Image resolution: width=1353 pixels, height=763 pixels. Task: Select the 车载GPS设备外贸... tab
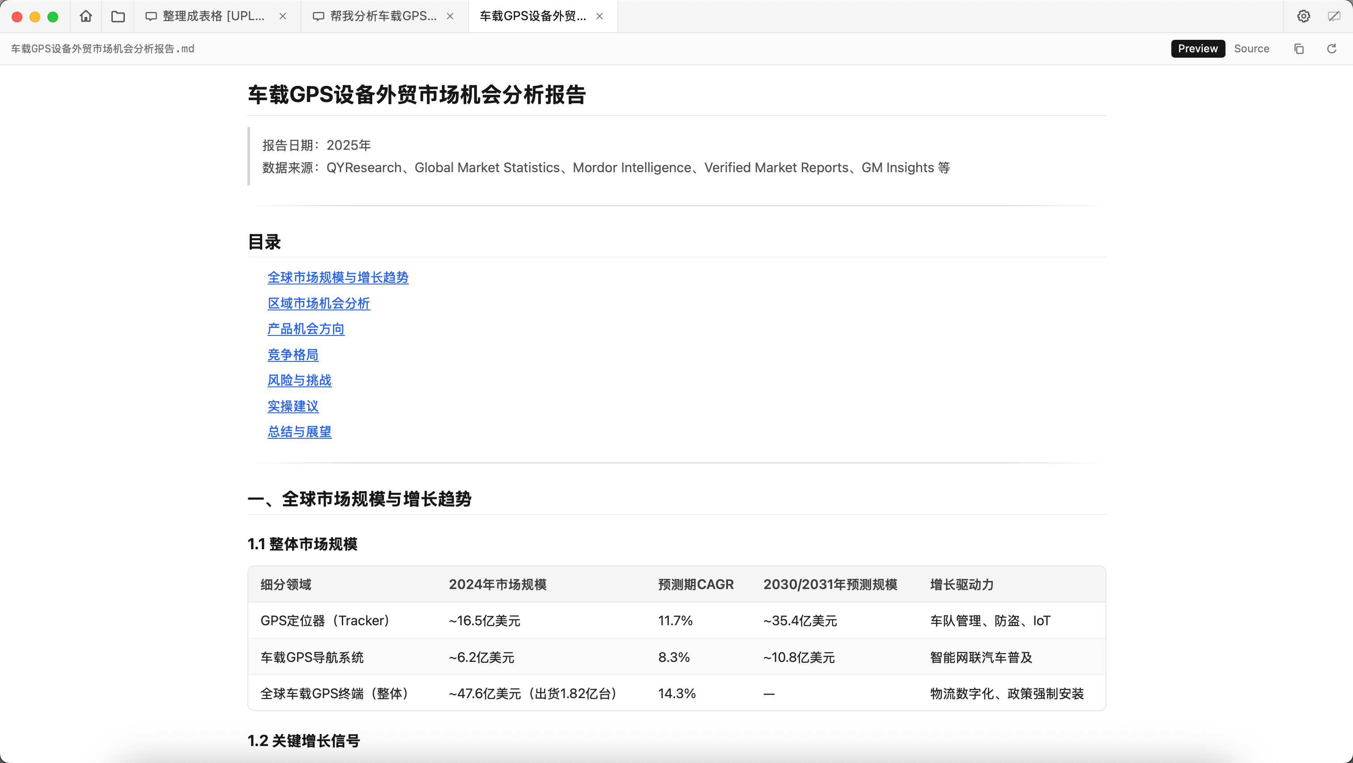[543, 16]
